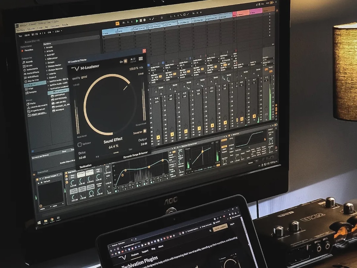The image size is (357, 268).
Task: Expand the iZotope Nectar folder
Action: 47,67
